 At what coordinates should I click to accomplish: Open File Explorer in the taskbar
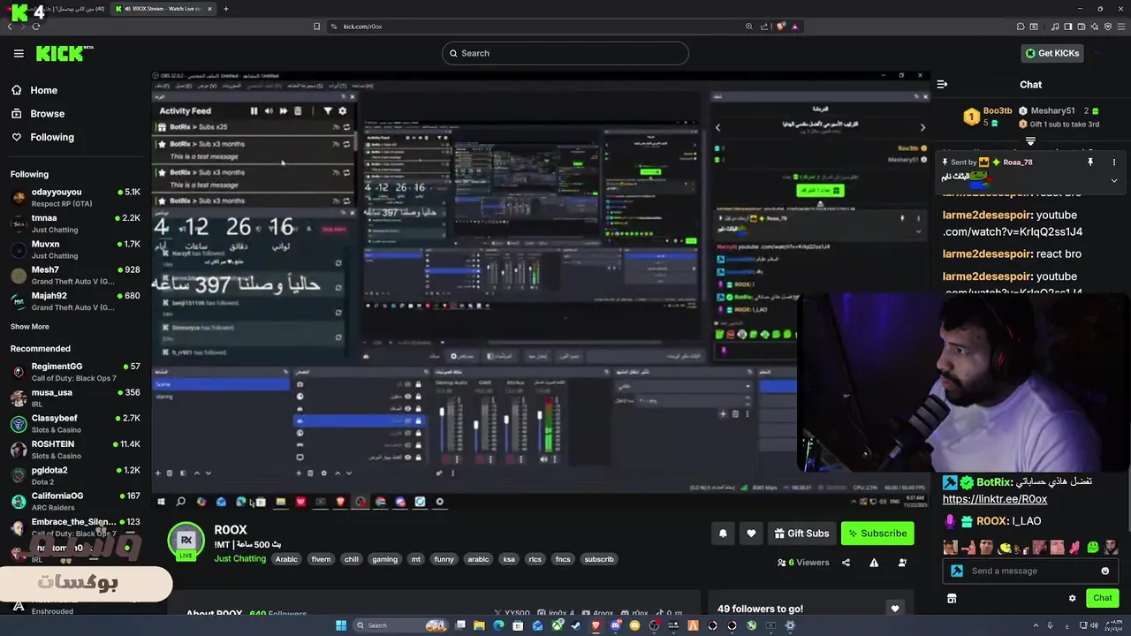pyautogui.click(x=479, y=625)
